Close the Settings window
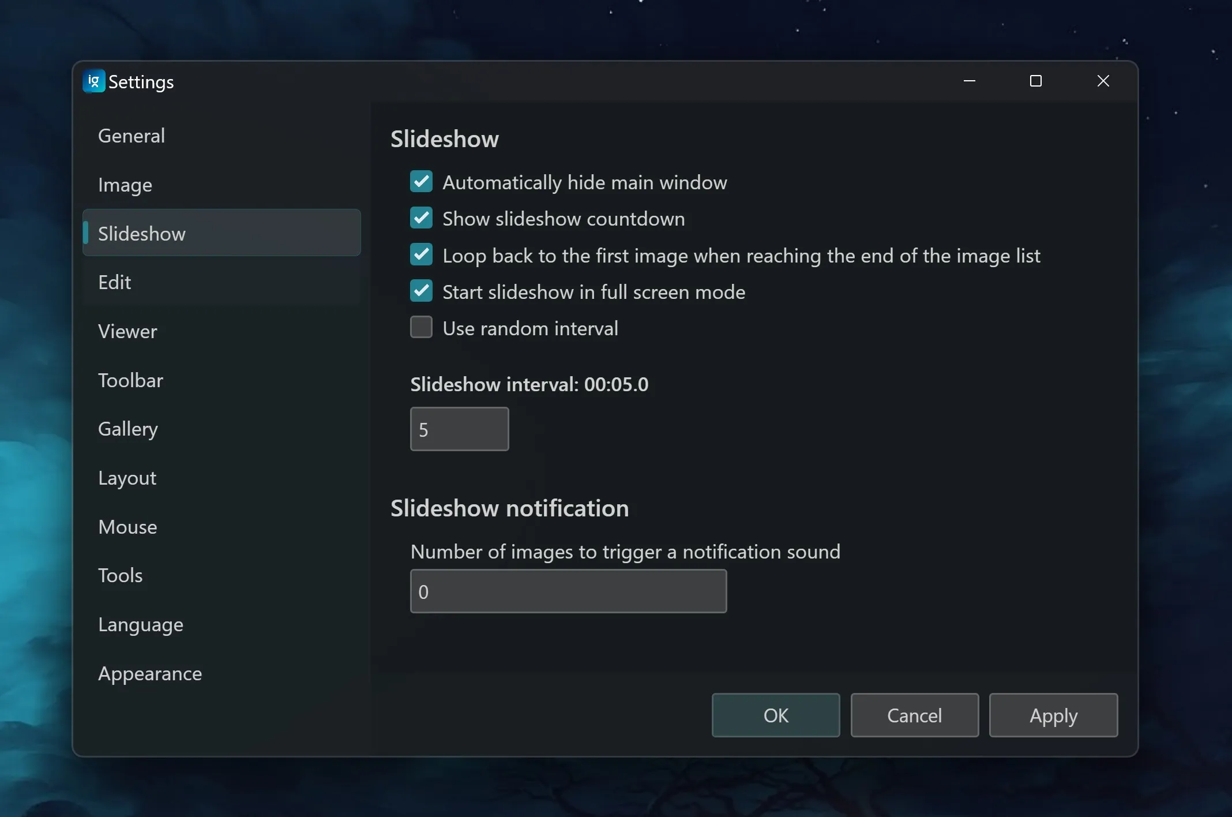Viewport: 1232px width, 817px height. point(1103,81)
